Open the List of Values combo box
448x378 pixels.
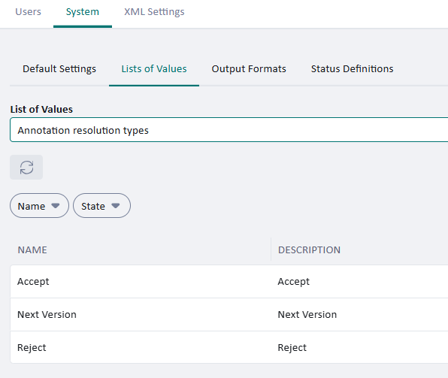(229, 130)
